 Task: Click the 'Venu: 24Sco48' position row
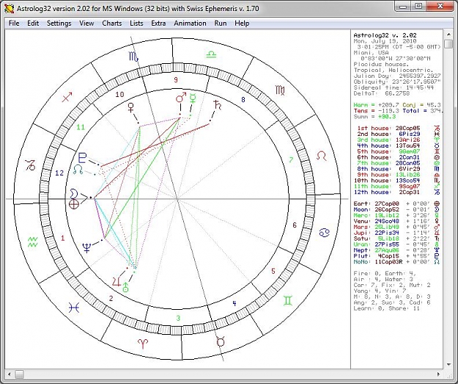pyautogui.click(x=396, y=221)
